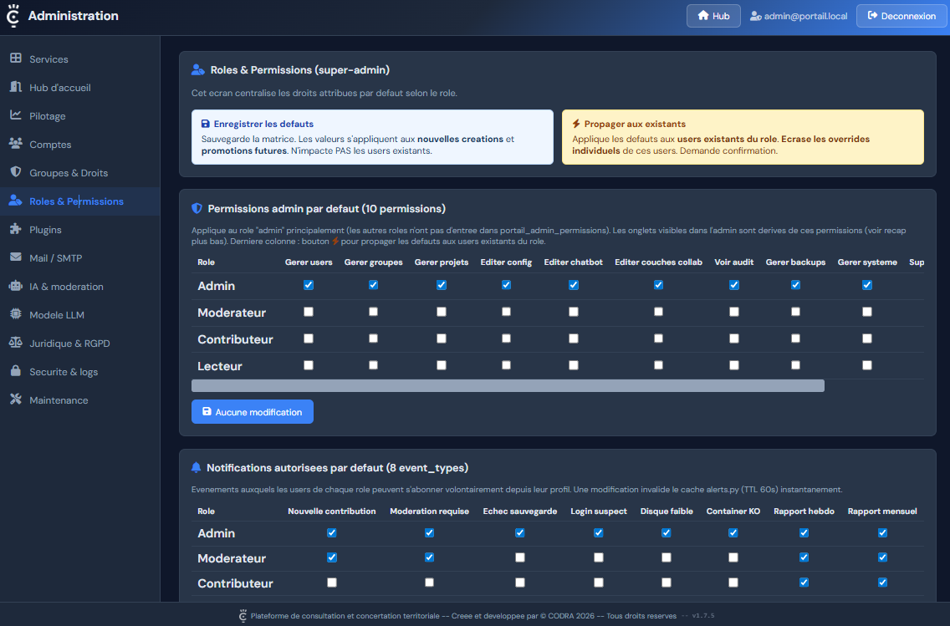Click the Services grid icon in sidebar
This screenshot has height=626, width=950.
coord(15,59)
